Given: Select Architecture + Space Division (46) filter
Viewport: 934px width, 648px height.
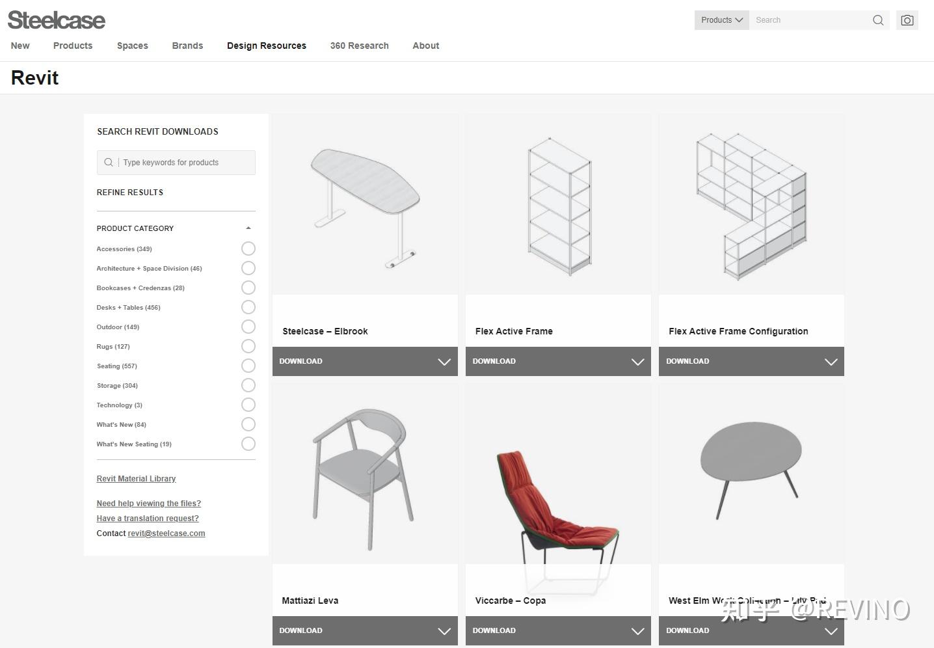Looking at the screenshot, I should tap(248, 268).
